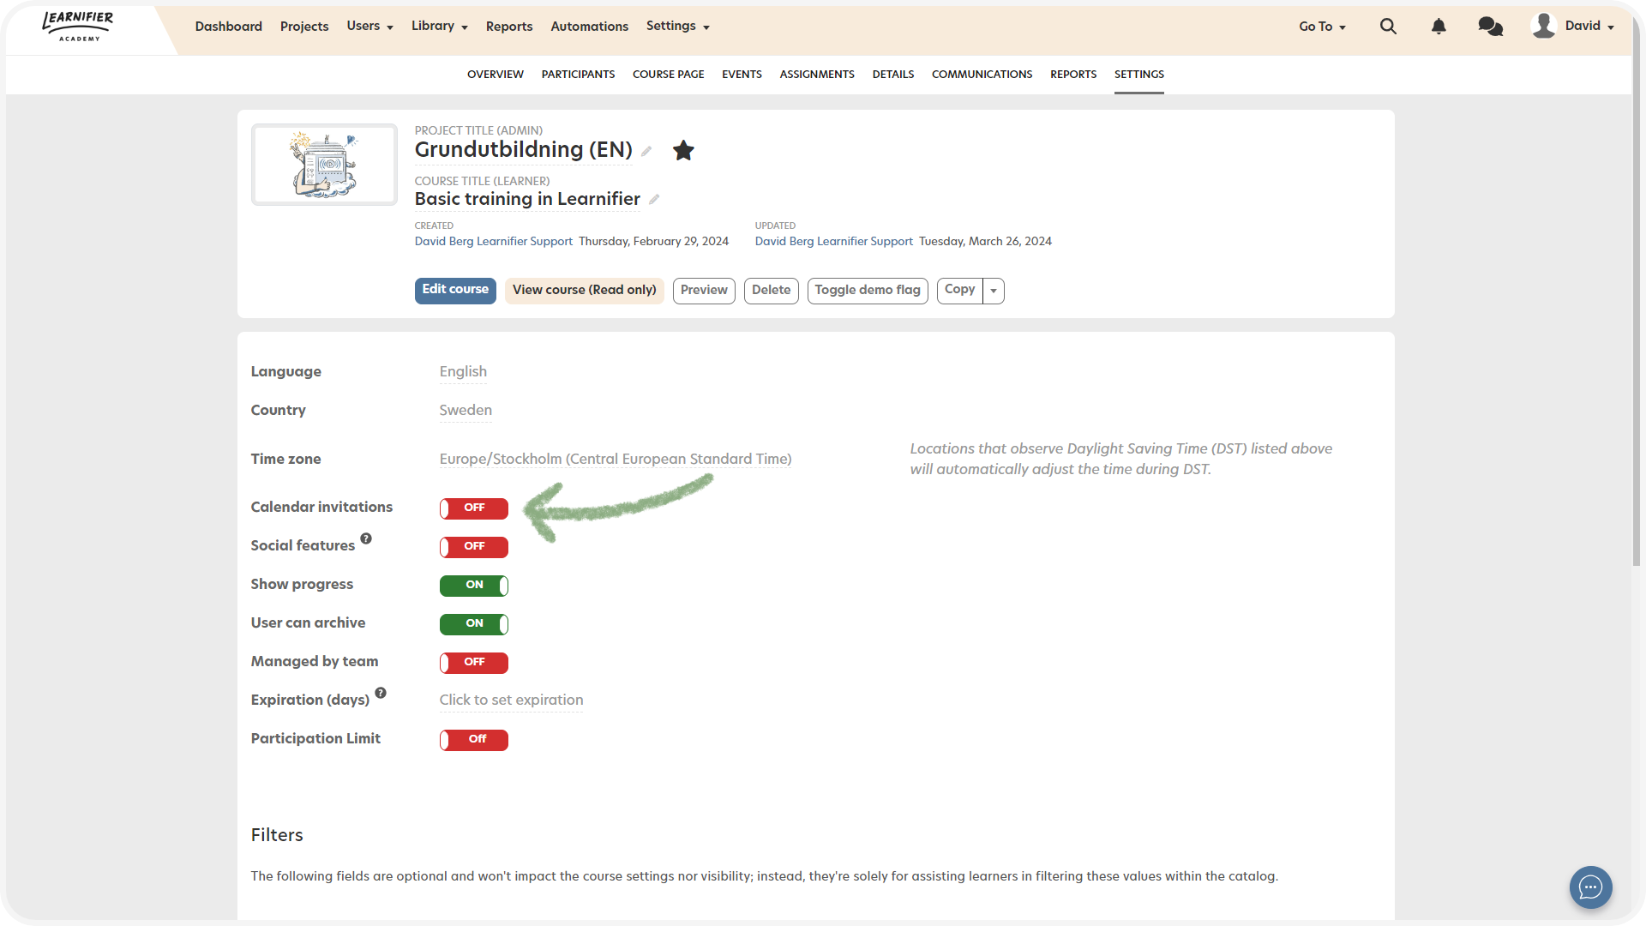1646x926 pixels.
Task: Turn on Social features switch
Action: pyautogui.click(x=474, y=547)
